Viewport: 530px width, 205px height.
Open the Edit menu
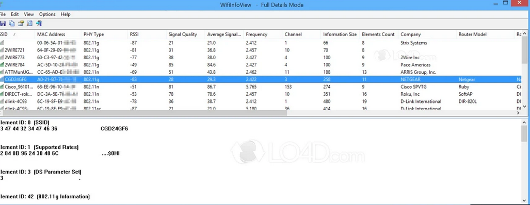click(15, 14)
